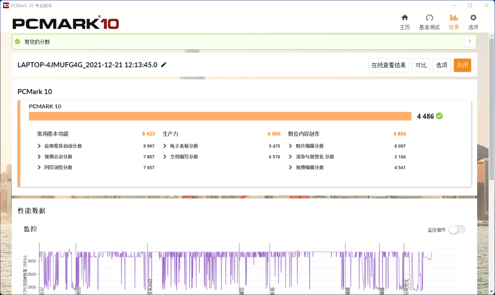Open the 基准测试 benchmark gauge icon
The width and height of the screenshot is (495, 295).
[429, 18]
